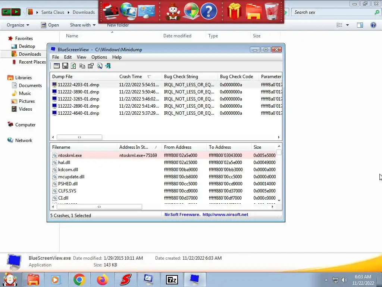Click the blue question mark Help dock icon
Image resolution: width=382 pixels, height=287 pixels.
[209, 11]
